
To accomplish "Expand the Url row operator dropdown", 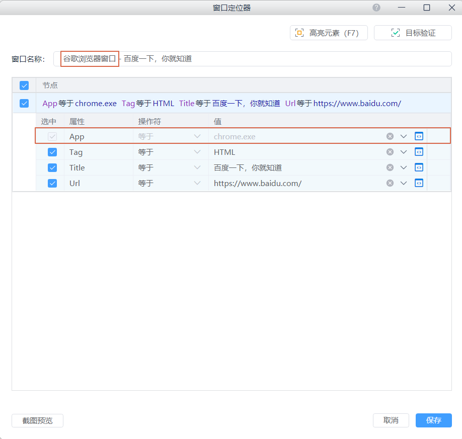I will click(197, 183).
